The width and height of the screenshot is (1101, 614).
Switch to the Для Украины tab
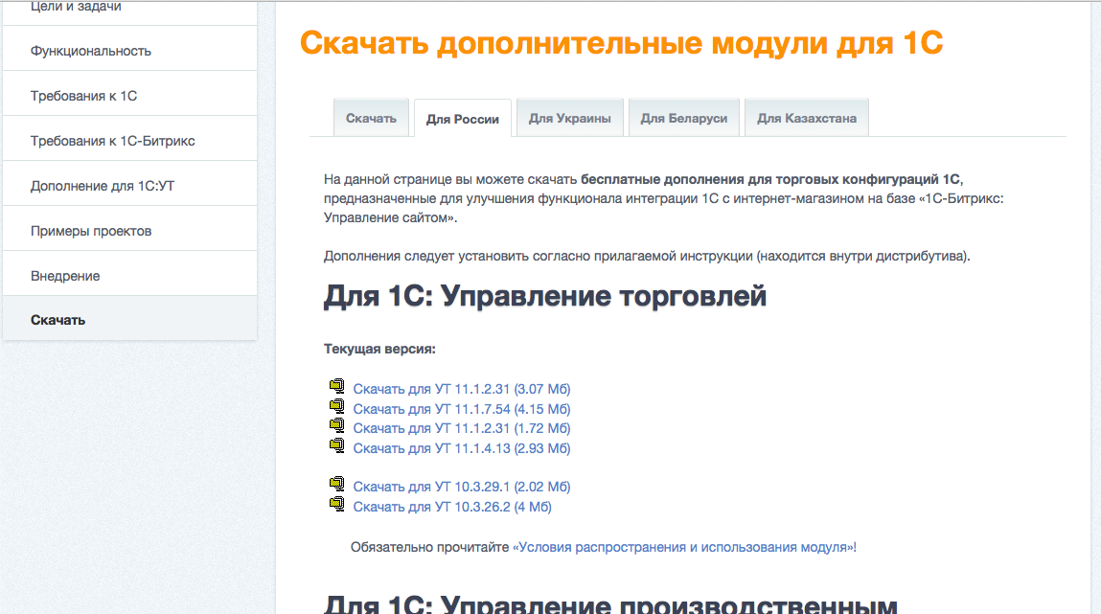click(569, 117)
